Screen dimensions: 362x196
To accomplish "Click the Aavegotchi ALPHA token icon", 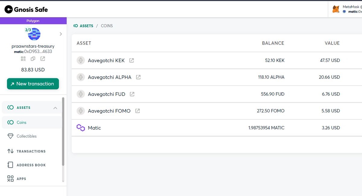I will [x=81, y=77].
